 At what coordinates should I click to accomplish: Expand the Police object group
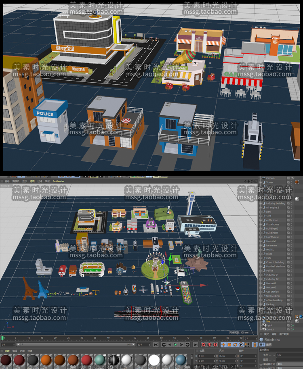pyautogui.click(x=261, y=271)
